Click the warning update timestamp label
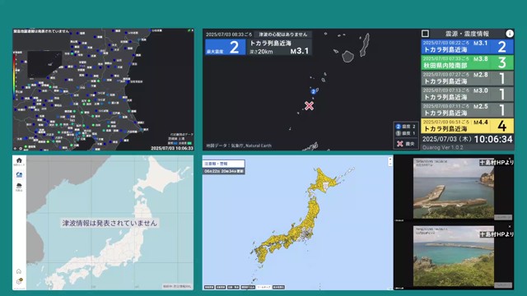 coord(223,171)
